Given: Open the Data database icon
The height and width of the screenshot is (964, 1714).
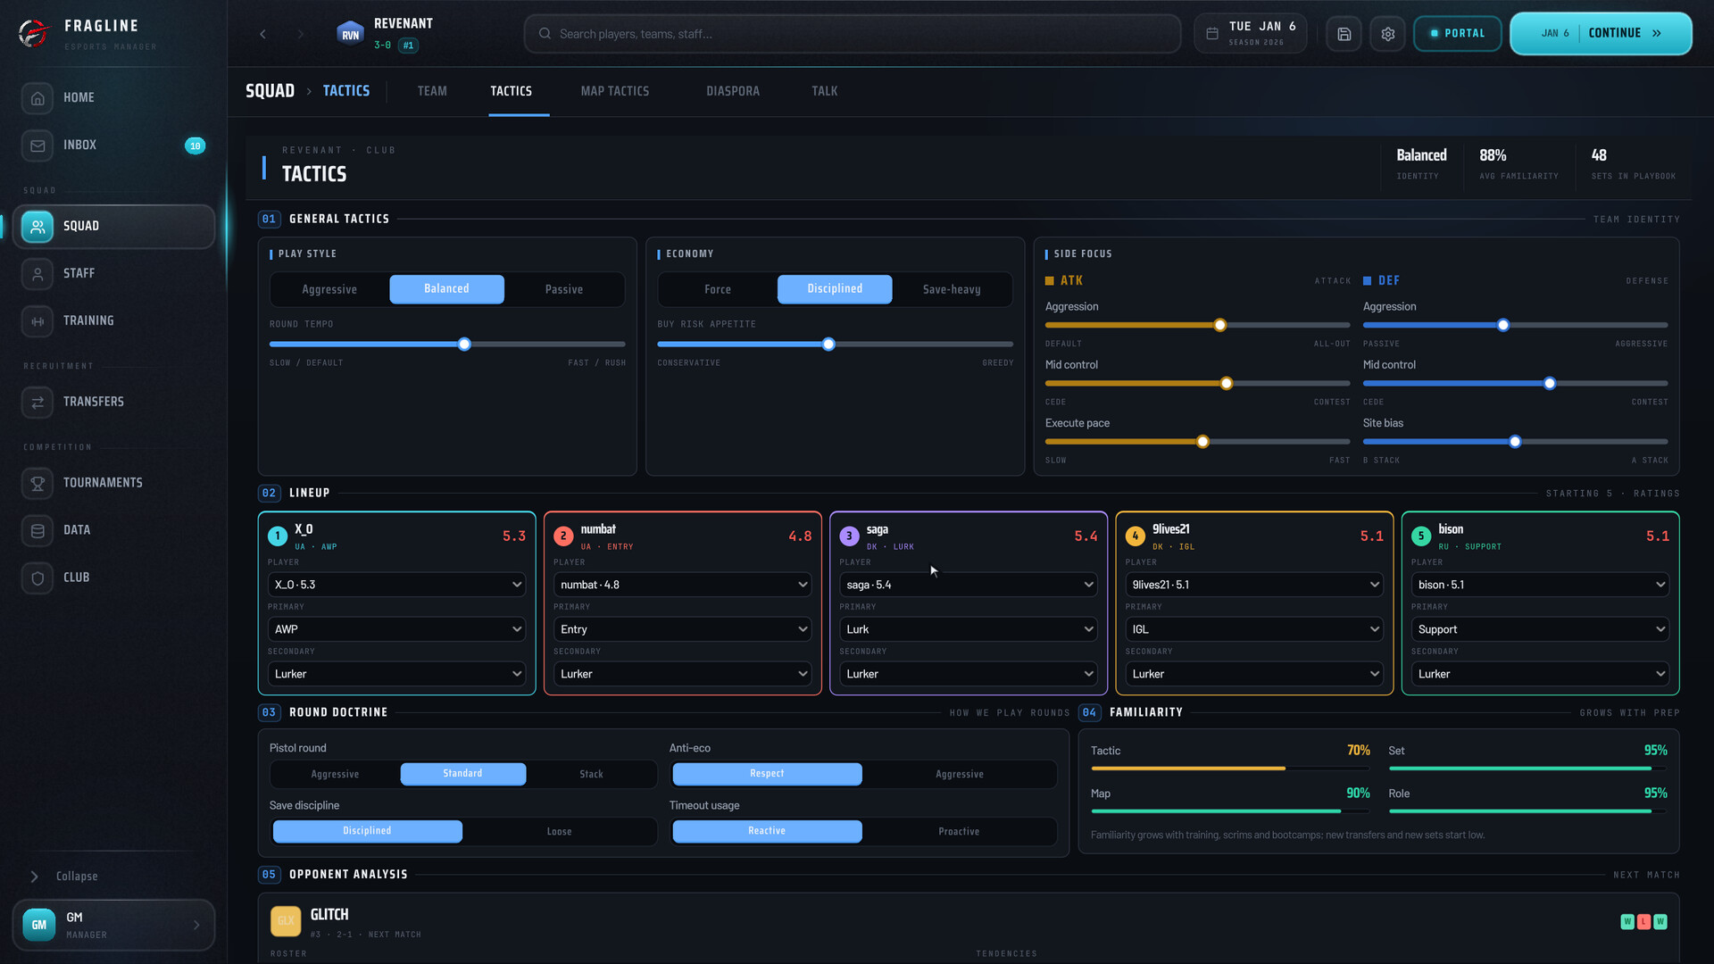Looking at the screenshot, I should (x=37, y=530).
